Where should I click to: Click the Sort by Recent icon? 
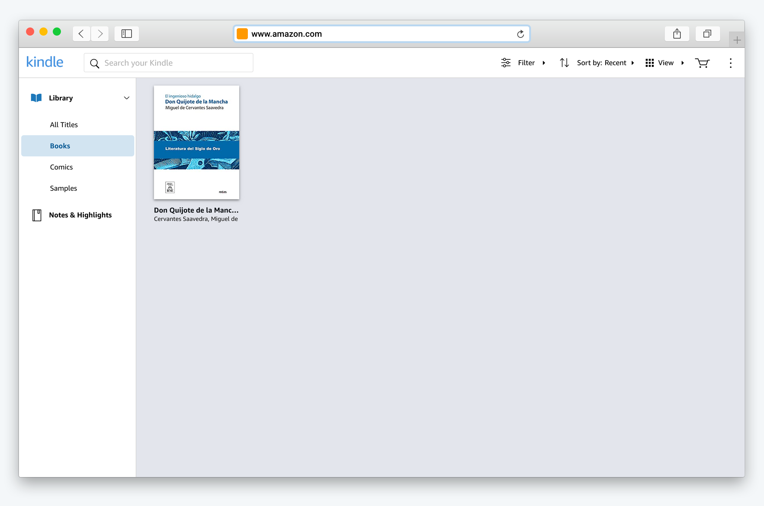[x=564, y=62]
